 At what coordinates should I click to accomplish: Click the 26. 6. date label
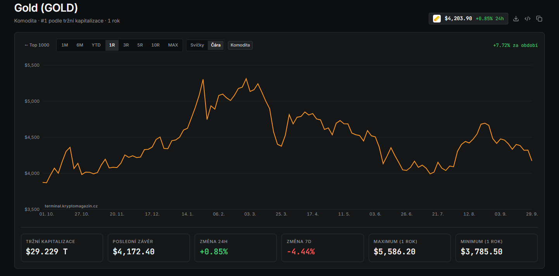click(406, 214)
